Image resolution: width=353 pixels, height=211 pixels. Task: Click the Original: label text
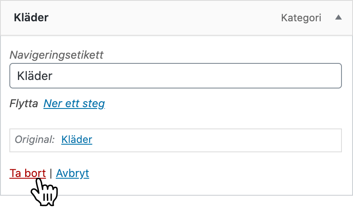pyautogui.click(x=35, y=140)
